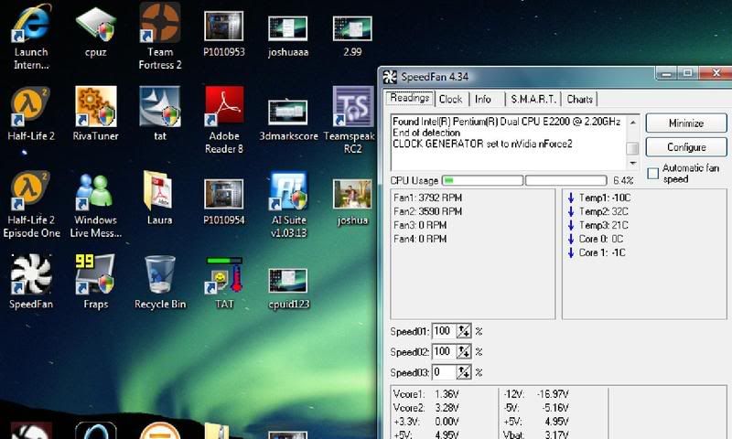Launch the Teamspeak RC2 shortcut

coord(351,121)
